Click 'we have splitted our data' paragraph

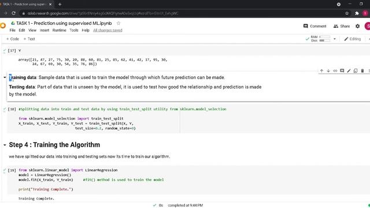tap(90, 157)
